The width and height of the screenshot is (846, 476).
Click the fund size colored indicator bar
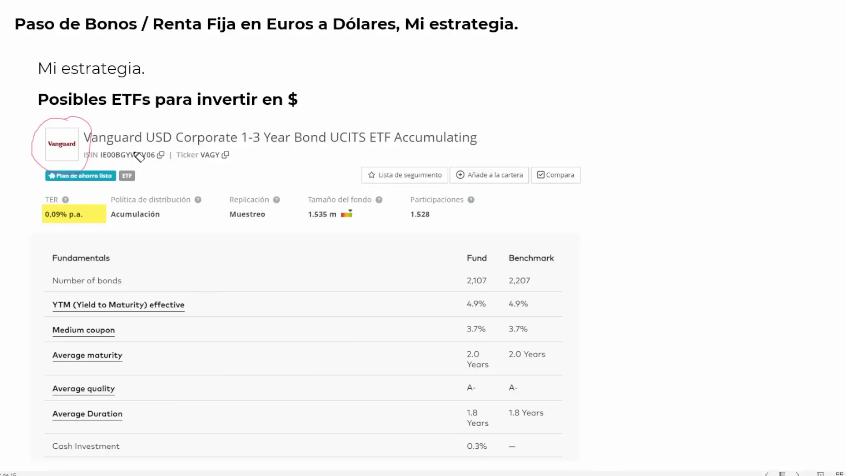tap(347, 214)
